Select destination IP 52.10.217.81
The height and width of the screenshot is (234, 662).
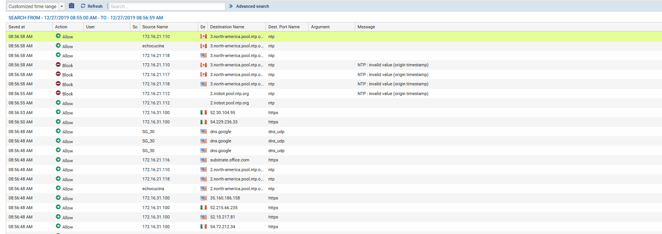point(223,217)
